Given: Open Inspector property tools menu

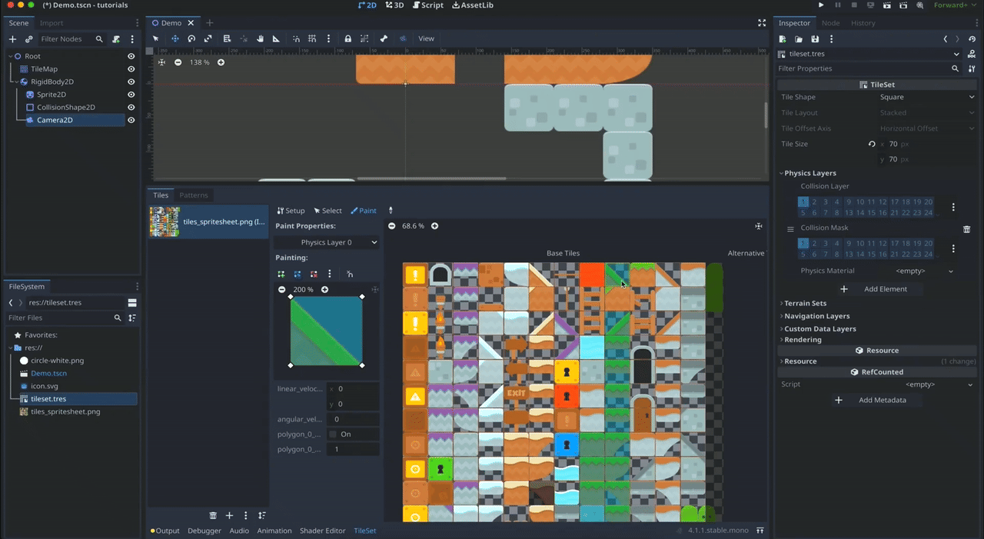Looking at the screenshot, I should click(x=972, y=68).
